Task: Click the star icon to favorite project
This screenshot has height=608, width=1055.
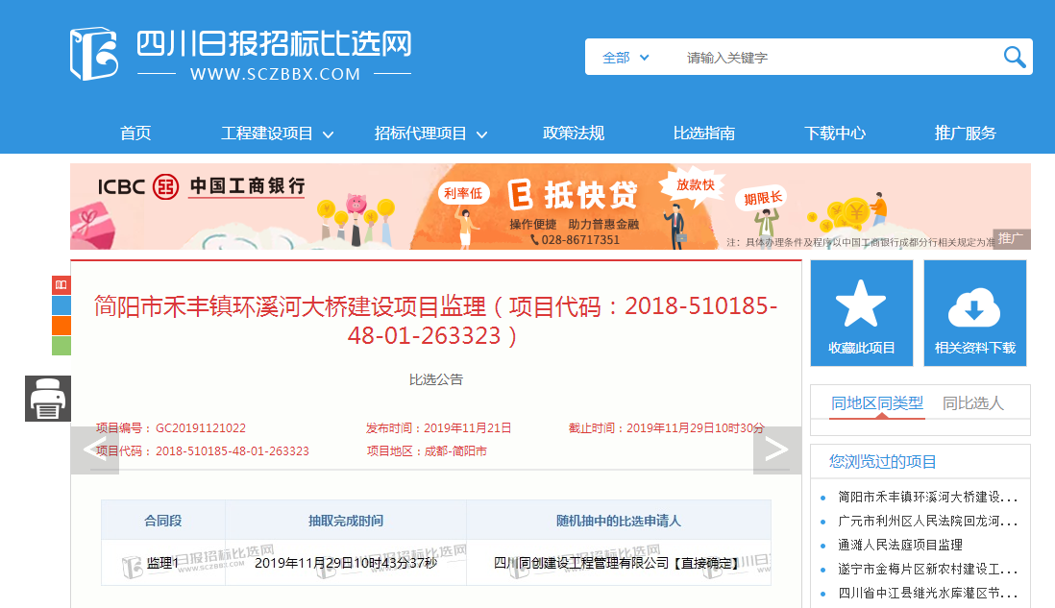Action: pos(861,304)
